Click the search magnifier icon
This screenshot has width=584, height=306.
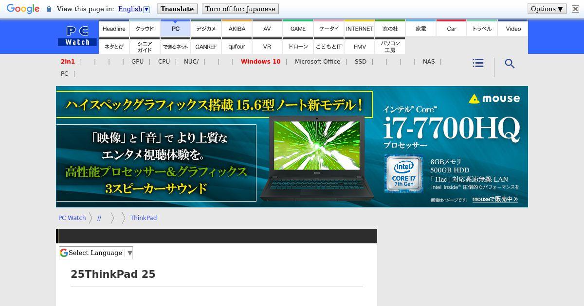[x=510, y=64]
